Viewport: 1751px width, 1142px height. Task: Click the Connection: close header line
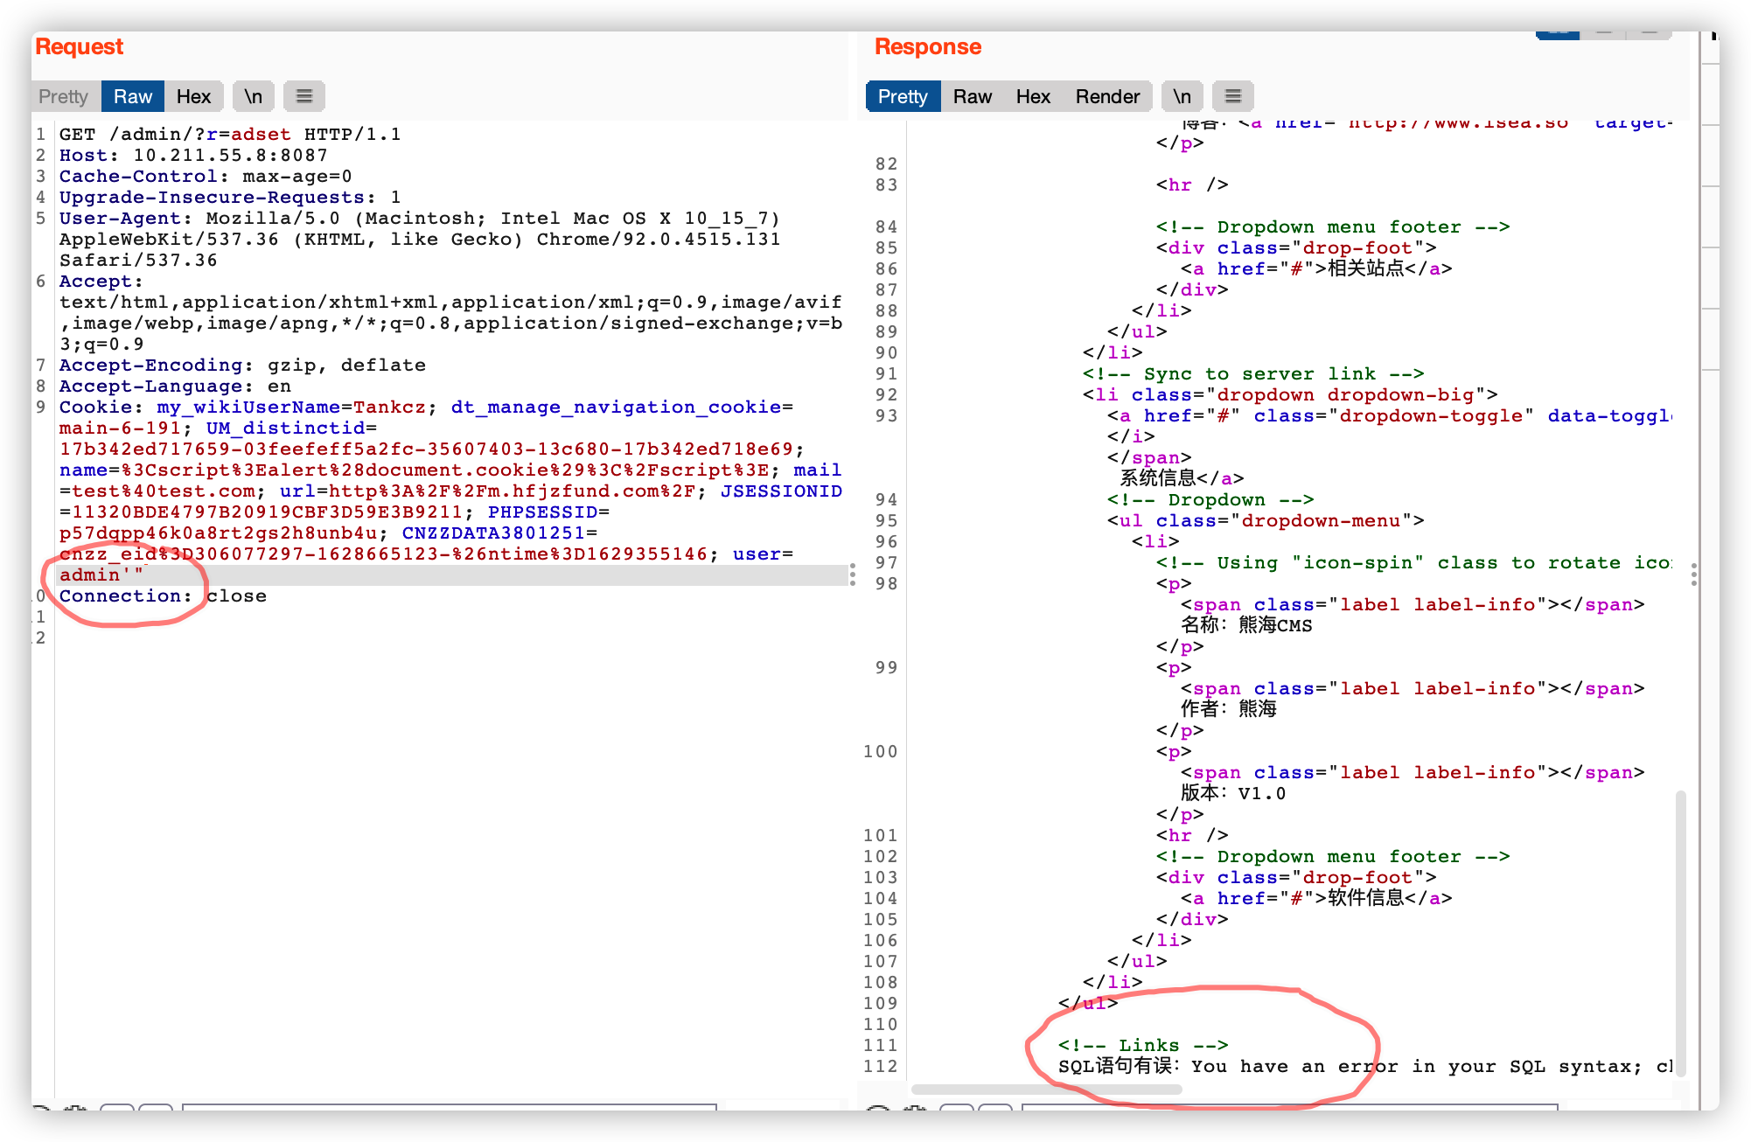point(163,595)
